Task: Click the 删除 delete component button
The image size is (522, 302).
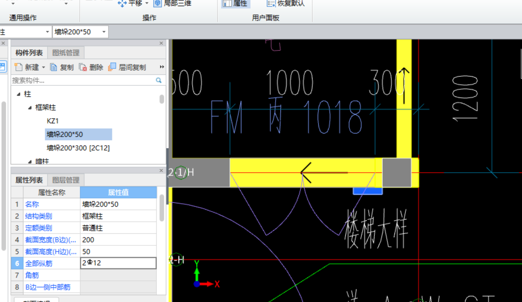Action: [91, 67]
